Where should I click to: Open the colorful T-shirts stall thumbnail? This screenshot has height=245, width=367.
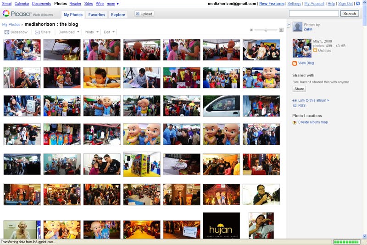tap(62, 134)
